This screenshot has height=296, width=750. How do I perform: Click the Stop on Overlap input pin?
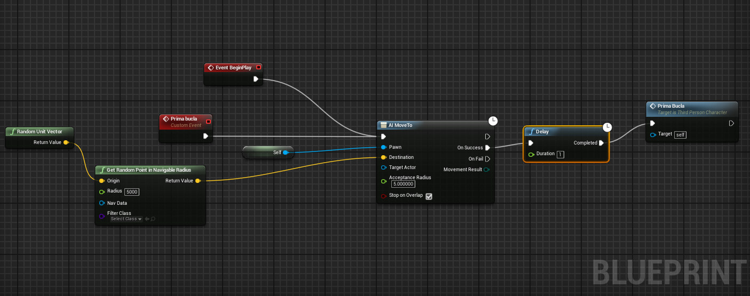pos(384,196)
